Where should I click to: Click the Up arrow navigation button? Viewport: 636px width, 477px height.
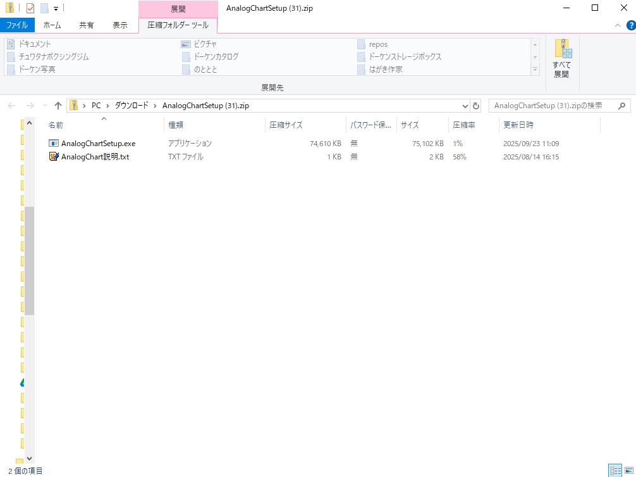(x=58, y=106)
